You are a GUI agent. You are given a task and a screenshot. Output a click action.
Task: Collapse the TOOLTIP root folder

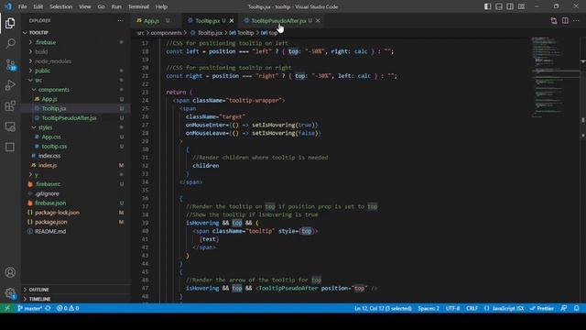(x=38, y=33)
